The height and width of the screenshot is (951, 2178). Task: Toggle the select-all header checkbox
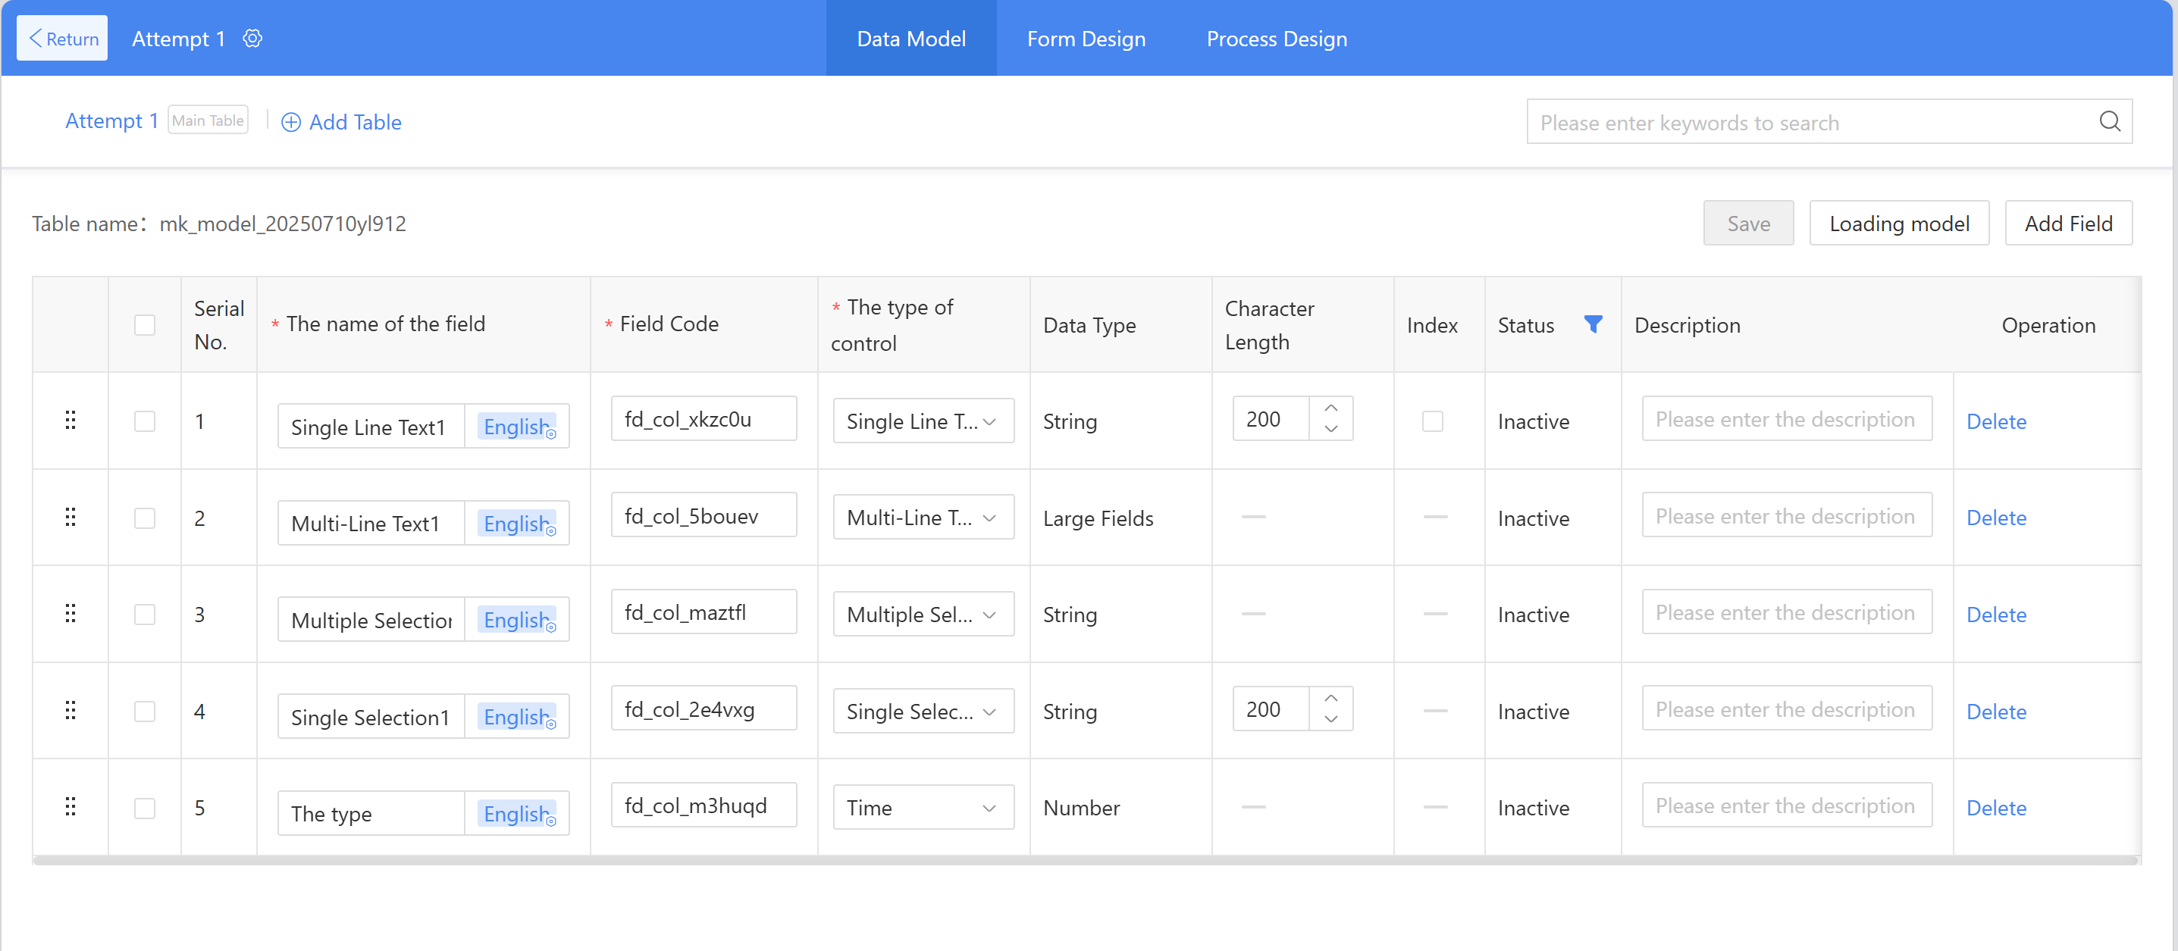(145, 324)
